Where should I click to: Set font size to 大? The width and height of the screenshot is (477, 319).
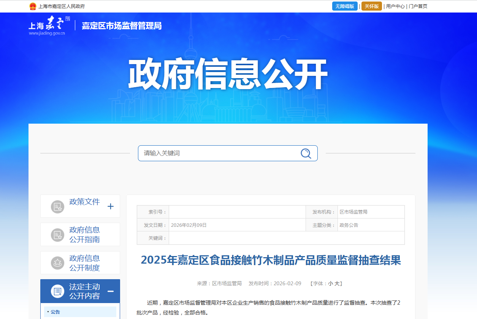(x=337, y=284)
